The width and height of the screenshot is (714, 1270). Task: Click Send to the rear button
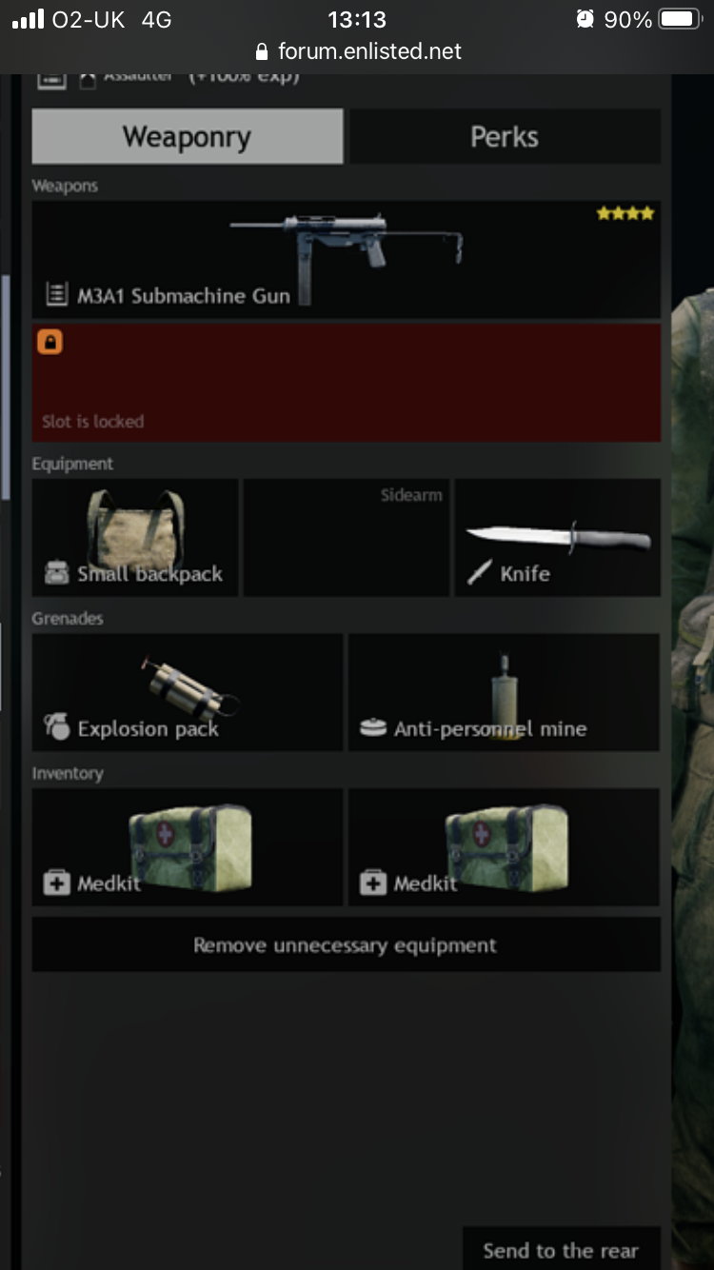561,1249
